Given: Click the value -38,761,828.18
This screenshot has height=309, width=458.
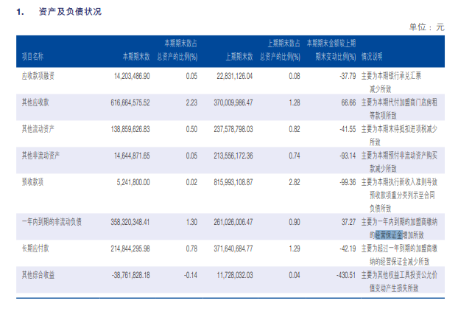Looking at the screenshot, I should click(131, 275).
